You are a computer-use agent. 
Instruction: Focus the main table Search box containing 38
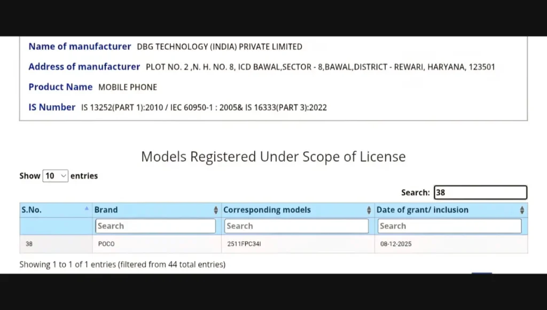pyautogui.click(x=480, y=192)
